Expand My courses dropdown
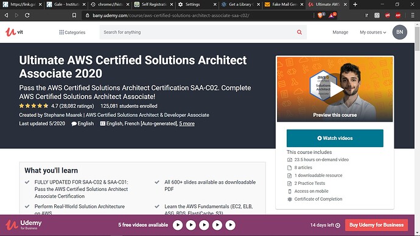 coord(373,32)
